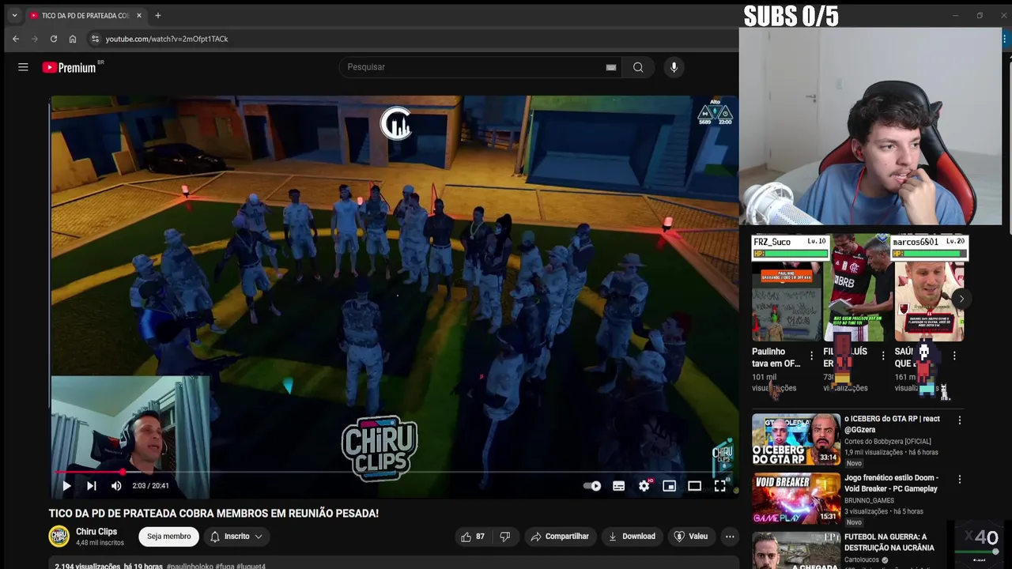
Task: Open FUTEBOL NA GUERRA thumbnail
Action: [795, 551]
